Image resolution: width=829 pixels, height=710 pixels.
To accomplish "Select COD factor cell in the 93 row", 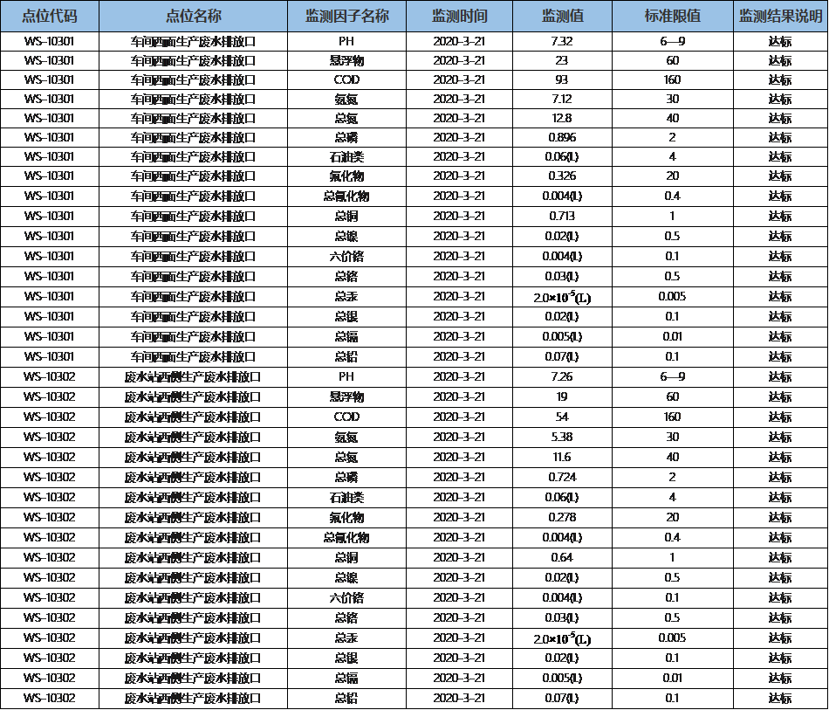I will 346,79.
